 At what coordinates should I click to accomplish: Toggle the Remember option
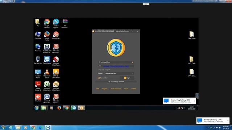click(x=103, y=78)
